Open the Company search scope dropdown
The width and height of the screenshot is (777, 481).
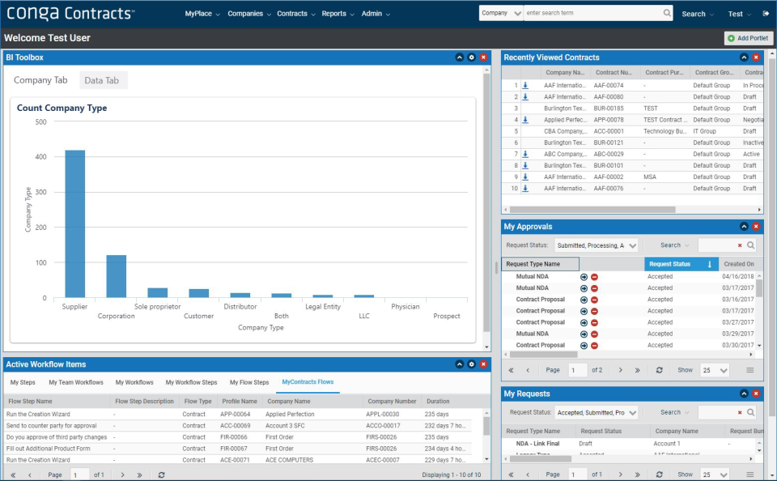click(500, 14)
